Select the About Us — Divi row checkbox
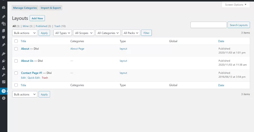Screen dimensions: 254x132 [16, 61]
